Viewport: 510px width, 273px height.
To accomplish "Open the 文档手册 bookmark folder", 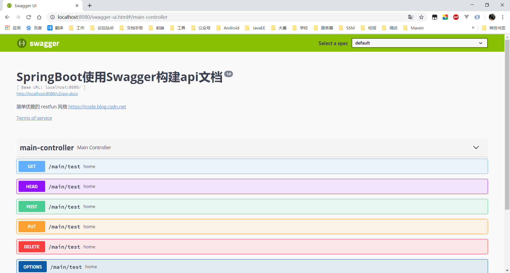I will (131, 28).
